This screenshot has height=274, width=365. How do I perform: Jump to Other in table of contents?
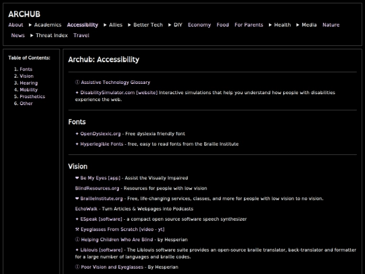coord(26,104)
